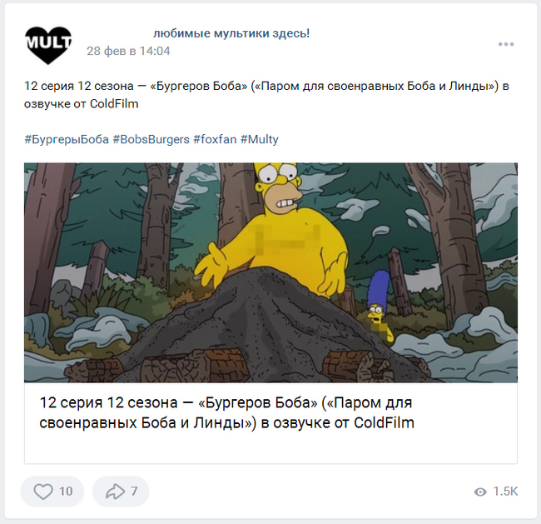The image size is (541, 524).
Task: Open the community name link «любимые мультики здесь!»
Action: coord(231,33)
